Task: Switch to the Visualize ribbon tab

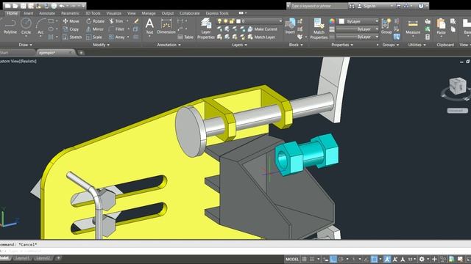Action: (x=114, y=13)
